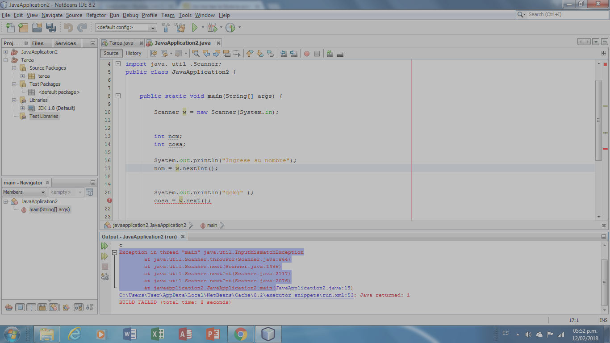Click the Save All toolbar icon
Image resolution: width=610 pixels, height=343 pixels.
51,28
